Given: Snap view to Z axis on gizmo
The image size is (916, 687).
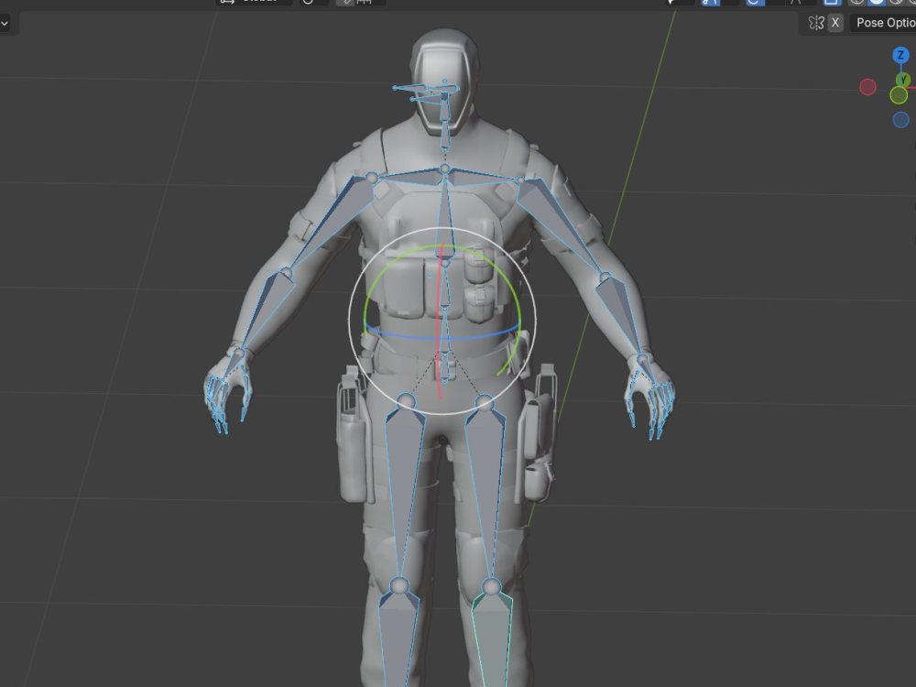Looking at the screenshot, I should (x=900, y=56).
